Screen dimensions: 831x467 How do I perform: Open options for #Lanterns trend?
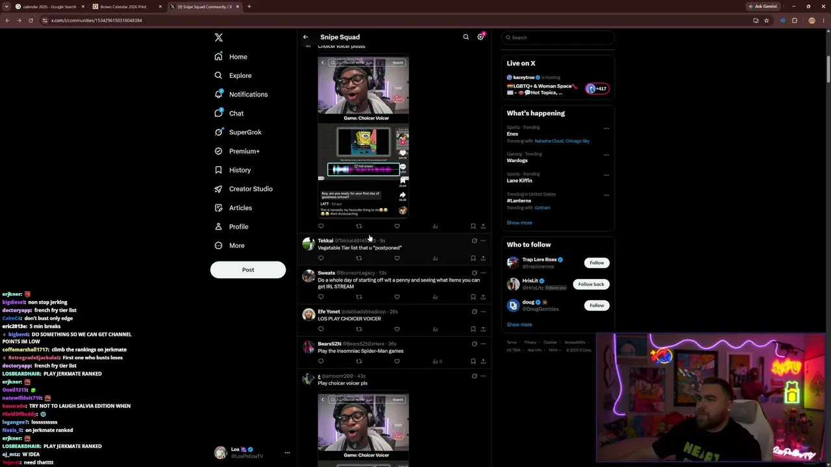(606, 195)
